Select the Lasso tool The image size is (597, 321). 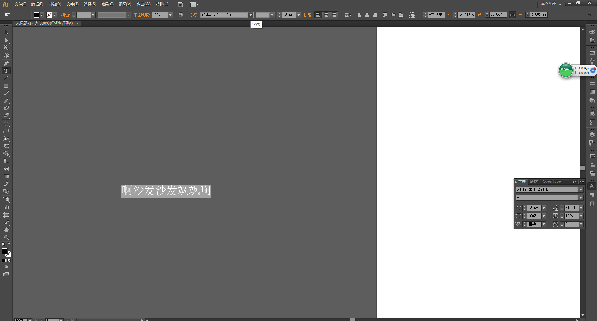coord(6,55)
